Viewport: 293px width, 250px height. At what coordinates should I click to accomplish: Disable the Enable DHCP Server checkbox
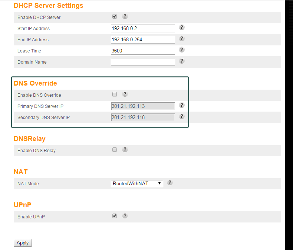[115, 17]
